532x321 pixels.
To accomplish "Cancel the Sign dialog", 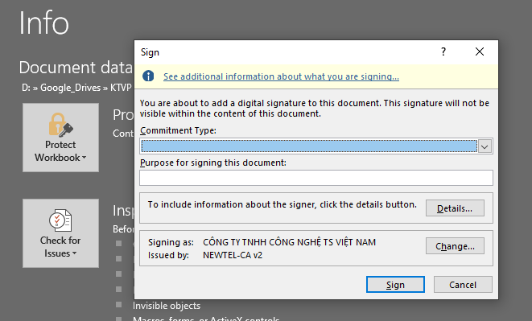I will pos(463,284).
